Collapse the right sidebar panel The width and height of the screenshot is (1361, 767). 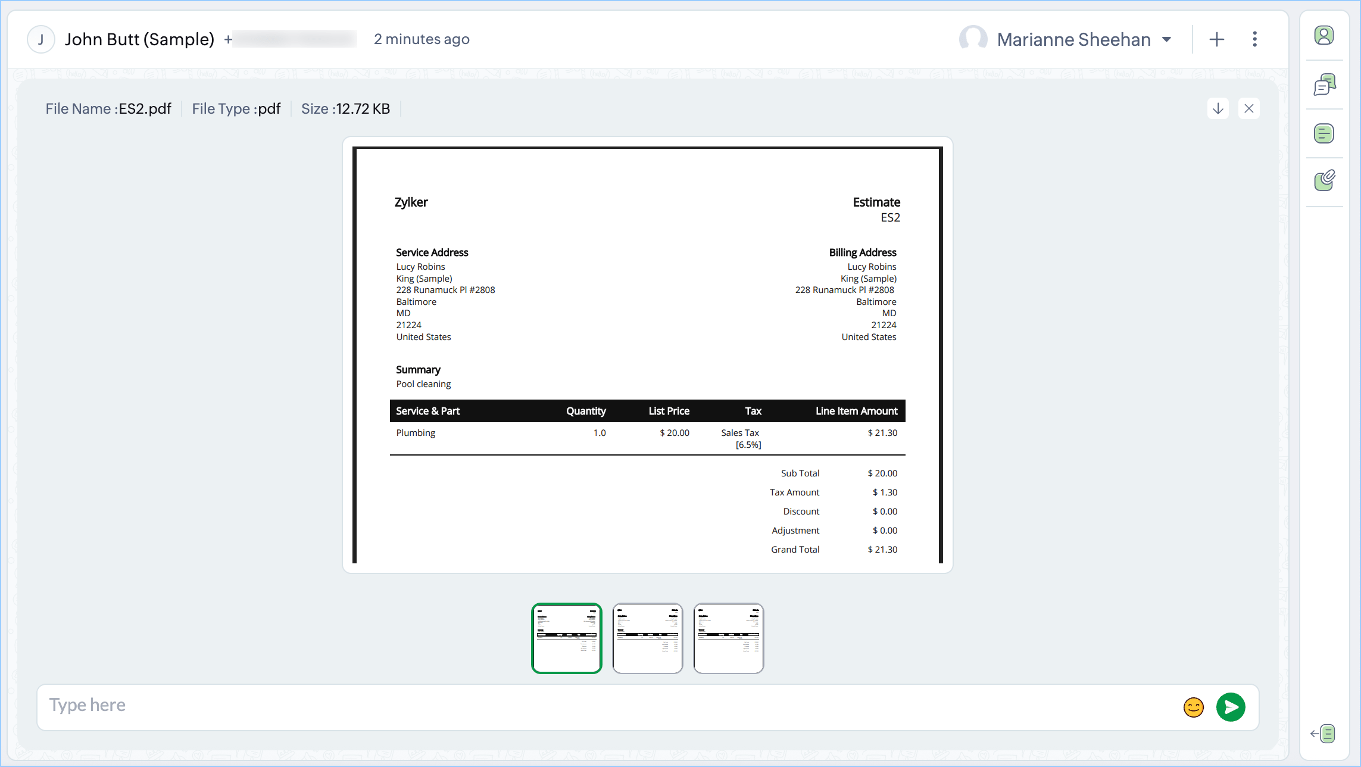tap(1323, 734)
